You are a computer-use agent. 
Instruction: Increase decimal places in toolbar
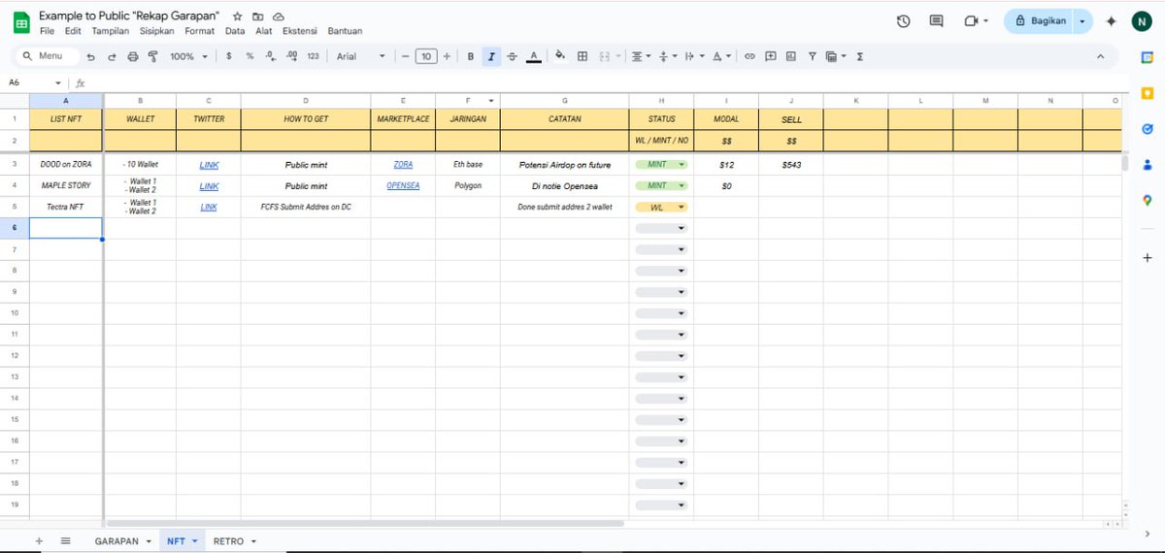pos(291,57)
